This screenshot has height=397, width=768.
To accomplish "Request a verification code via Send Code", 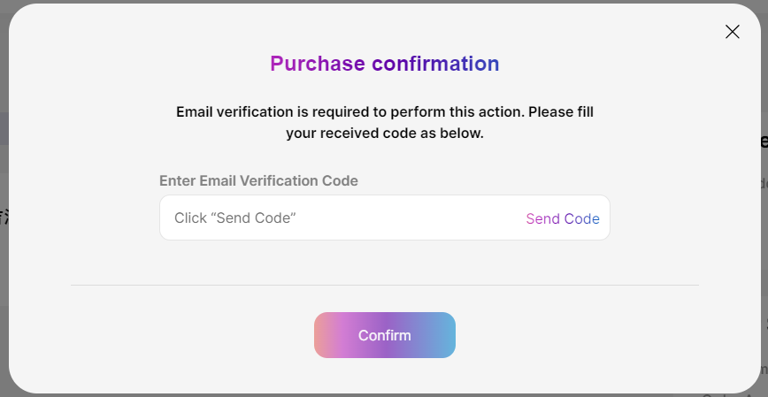I will point(562,218).
